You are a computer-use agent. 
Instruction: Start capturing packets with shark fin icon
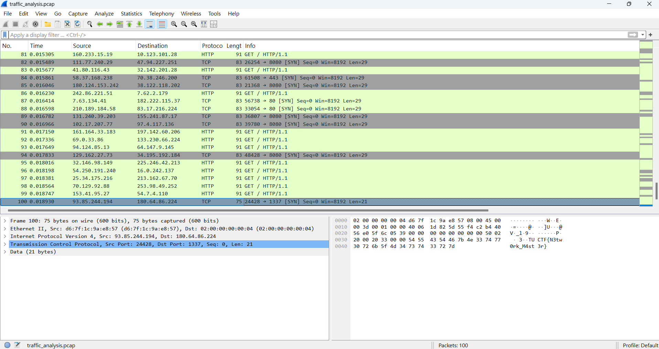point(6,24)
